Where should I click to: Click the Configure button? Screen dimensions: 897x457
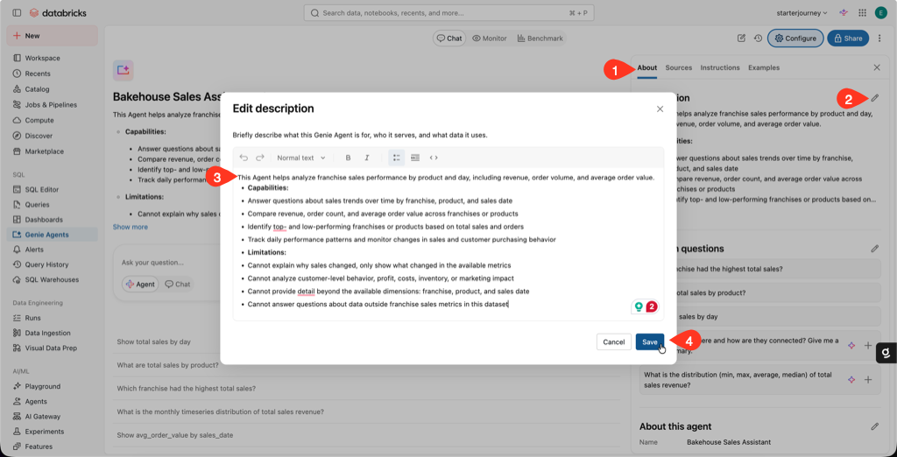[x=795, y=39]
